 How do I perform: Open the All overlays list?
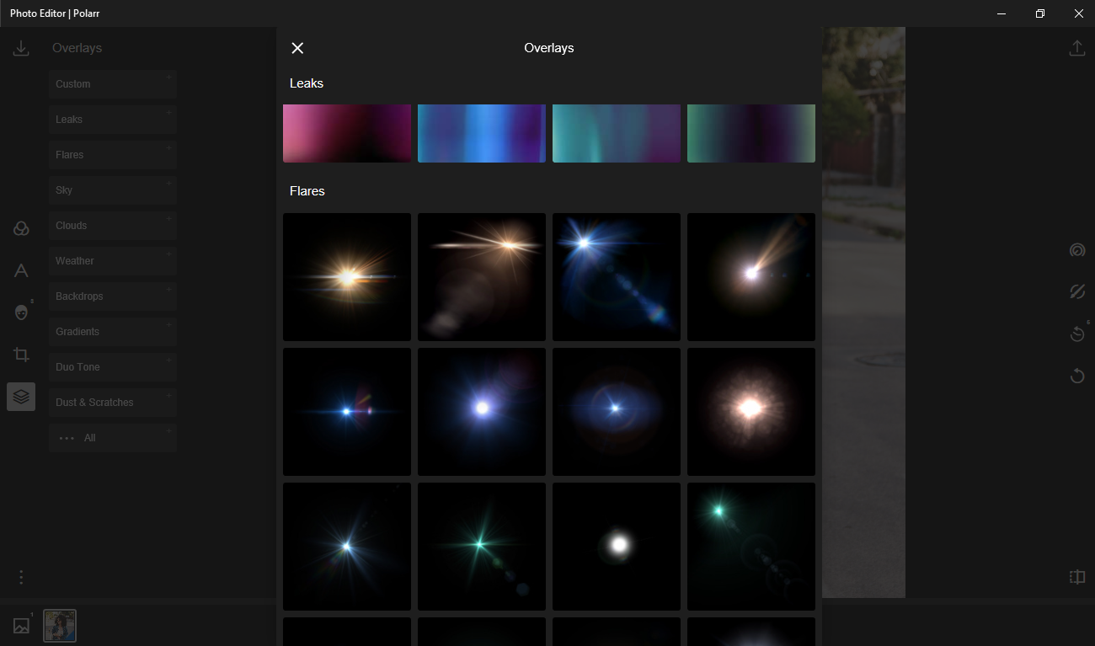[112, 437]
